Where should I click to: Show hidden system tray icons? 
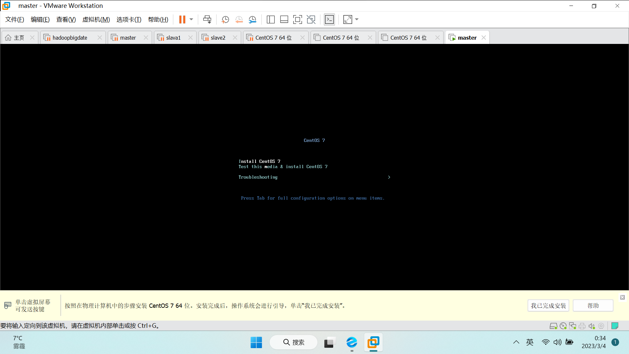click(516, 343)
